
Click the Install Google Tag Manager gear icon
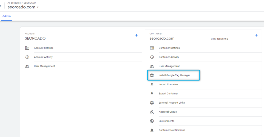tap(152, 75)
